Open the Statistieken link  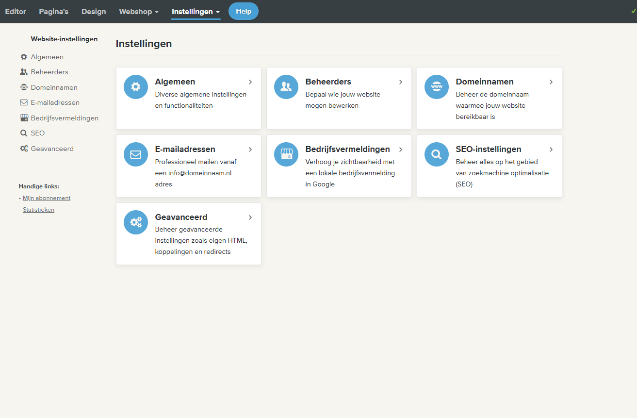pyautogui.click(x=38, y=210)
